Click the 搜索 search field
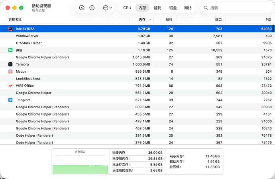Viewport: 275px width, 179px height. [237, 8]
